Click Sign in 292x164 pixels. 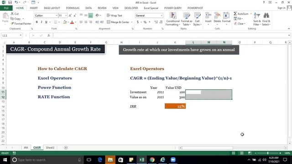pyautogui.click(x=281, y=8)
